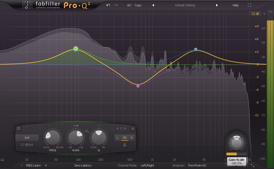Open the MIDI Learn dropdown arrow
This screenshot has height=169, width=274.
coord(46,165)
